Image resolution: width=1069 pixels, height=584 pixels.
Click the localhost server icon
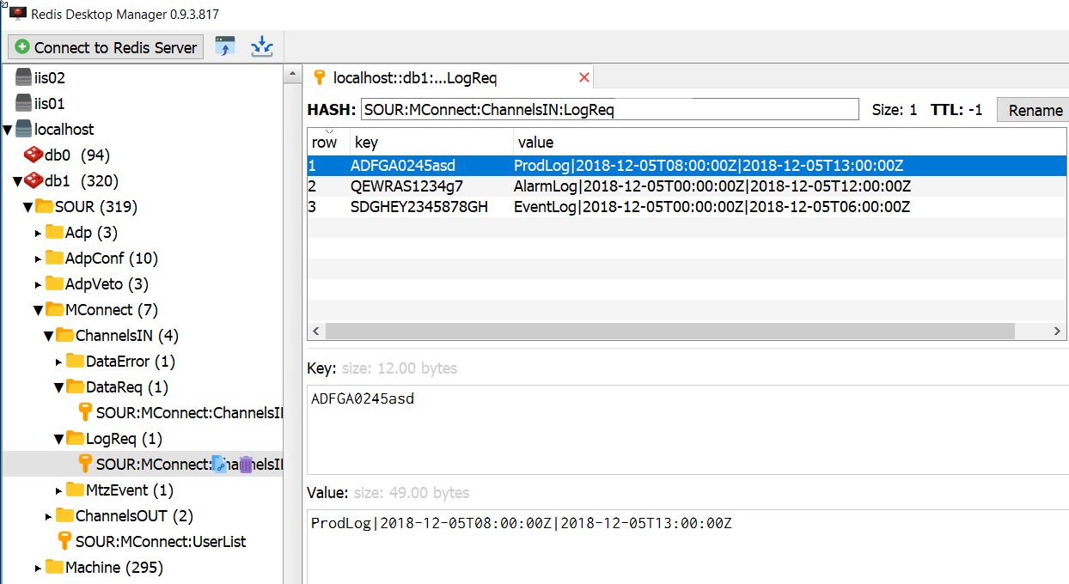pos(23,129)
